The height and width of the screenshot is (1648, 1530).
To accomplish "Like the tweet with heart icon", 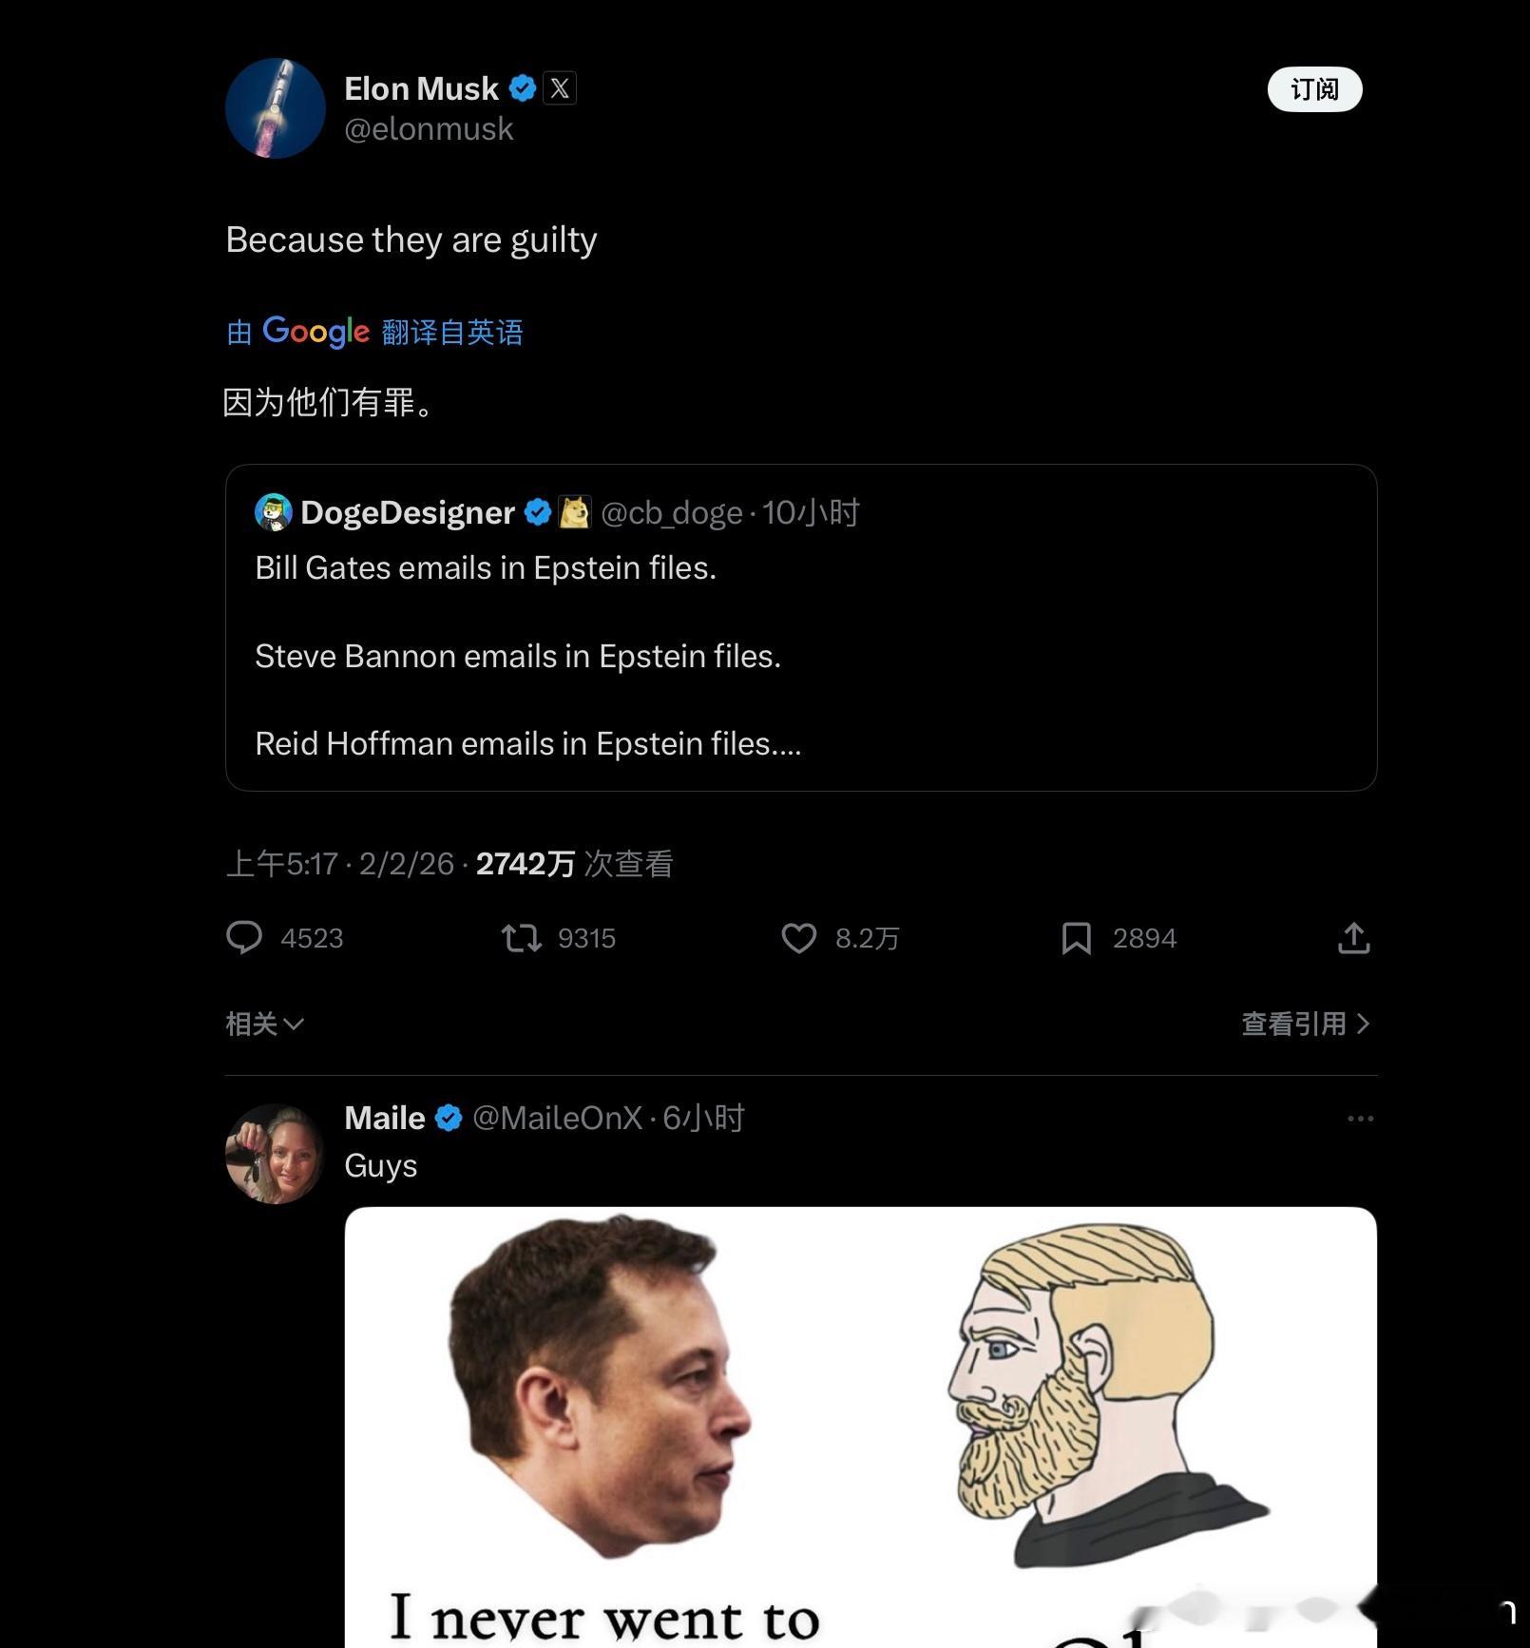I will click(798, 938).
